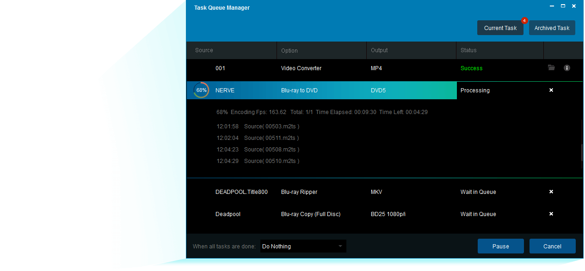This screenshot has height=271, width=585.
Task: Click log entry Source( 00503.m2ts )
Action: pyautogui.click(x=271, y=126)
